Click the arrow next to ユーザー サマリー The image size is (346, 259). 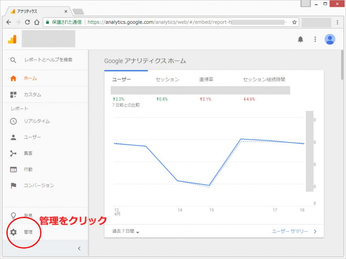(x=315, y=231)
